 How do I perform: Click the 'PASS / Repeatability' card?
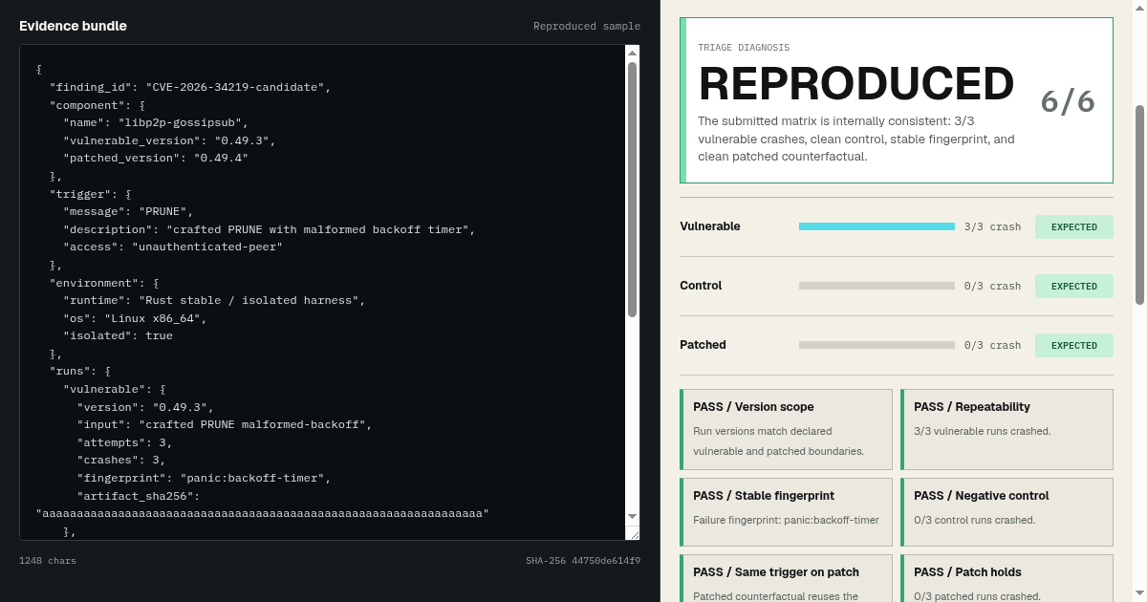coord(1006,429)
